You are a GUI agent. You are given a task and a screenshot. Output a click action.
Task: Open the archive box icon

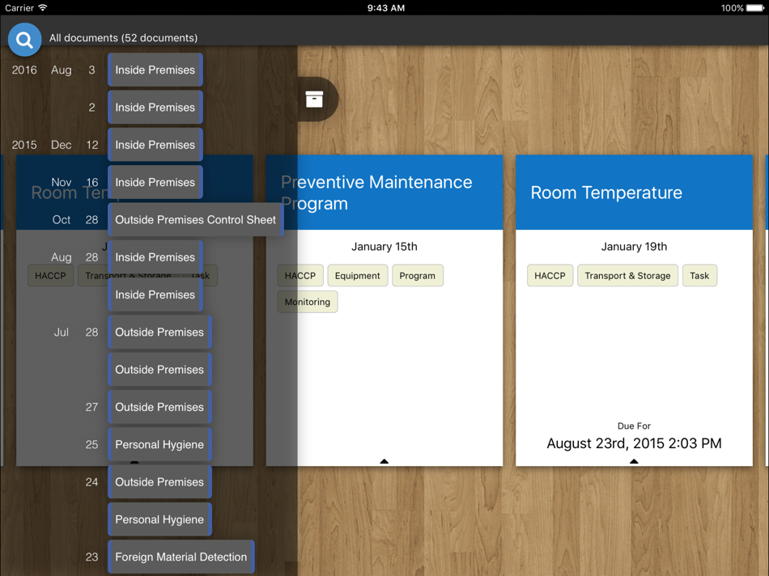point(314,99)
